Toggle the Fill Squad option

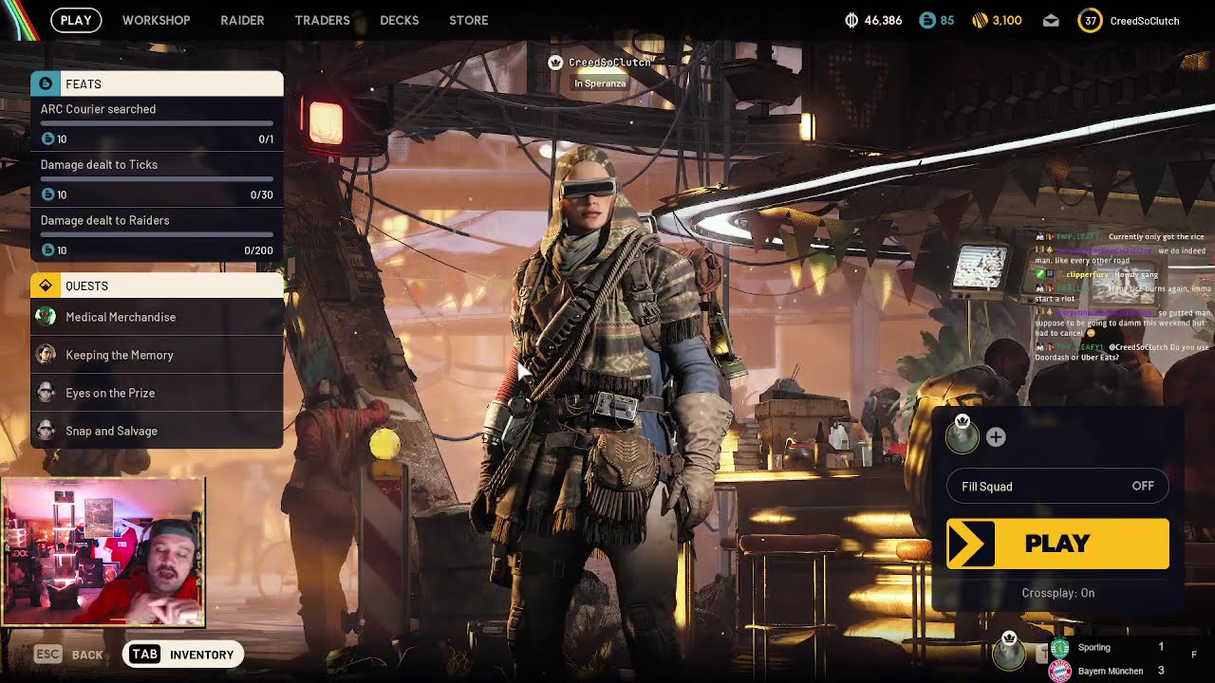(x=1057, y=487)
